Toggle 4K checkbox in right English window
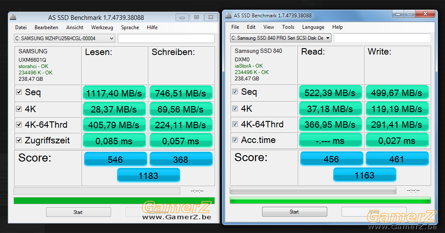Screen dimensions: 445x233 235,108
